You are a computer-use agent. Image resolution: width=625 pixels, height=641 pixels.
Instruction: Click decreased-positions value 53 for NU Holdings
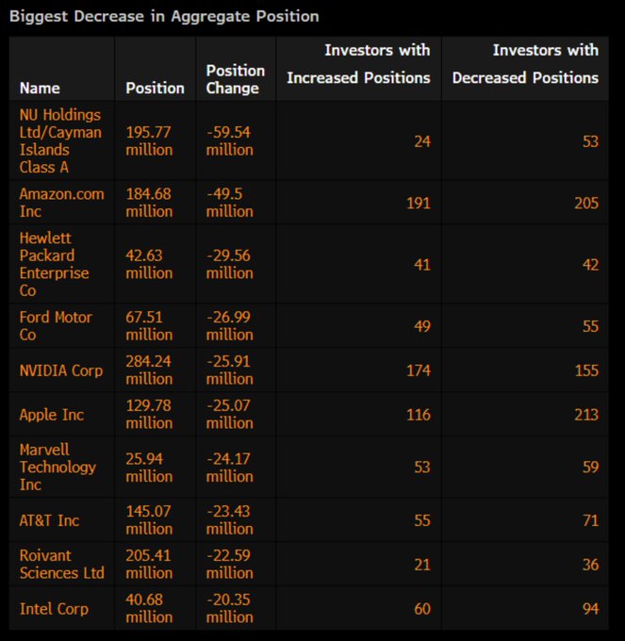tap(591, 141)
